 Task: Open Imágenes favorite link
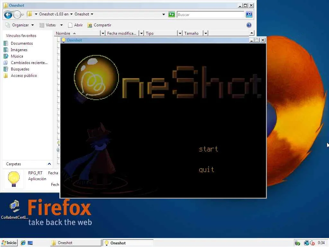pyautogui.click(x=19, y=50)
